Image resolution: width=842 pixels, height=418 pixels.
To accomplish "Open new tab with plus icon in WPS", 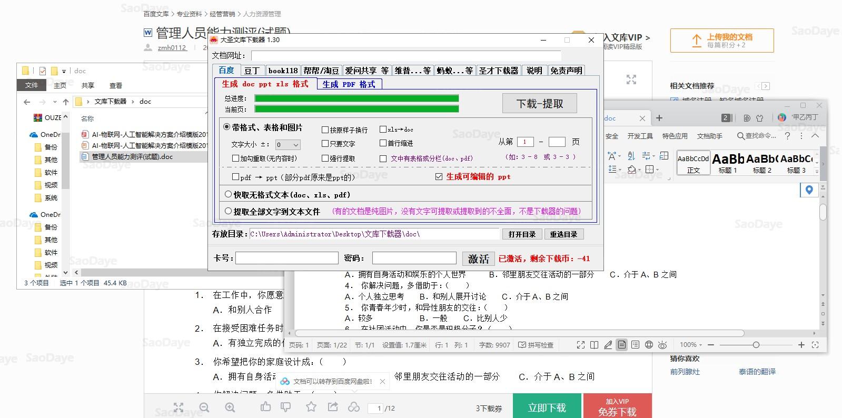I will [x=659, y=118].
